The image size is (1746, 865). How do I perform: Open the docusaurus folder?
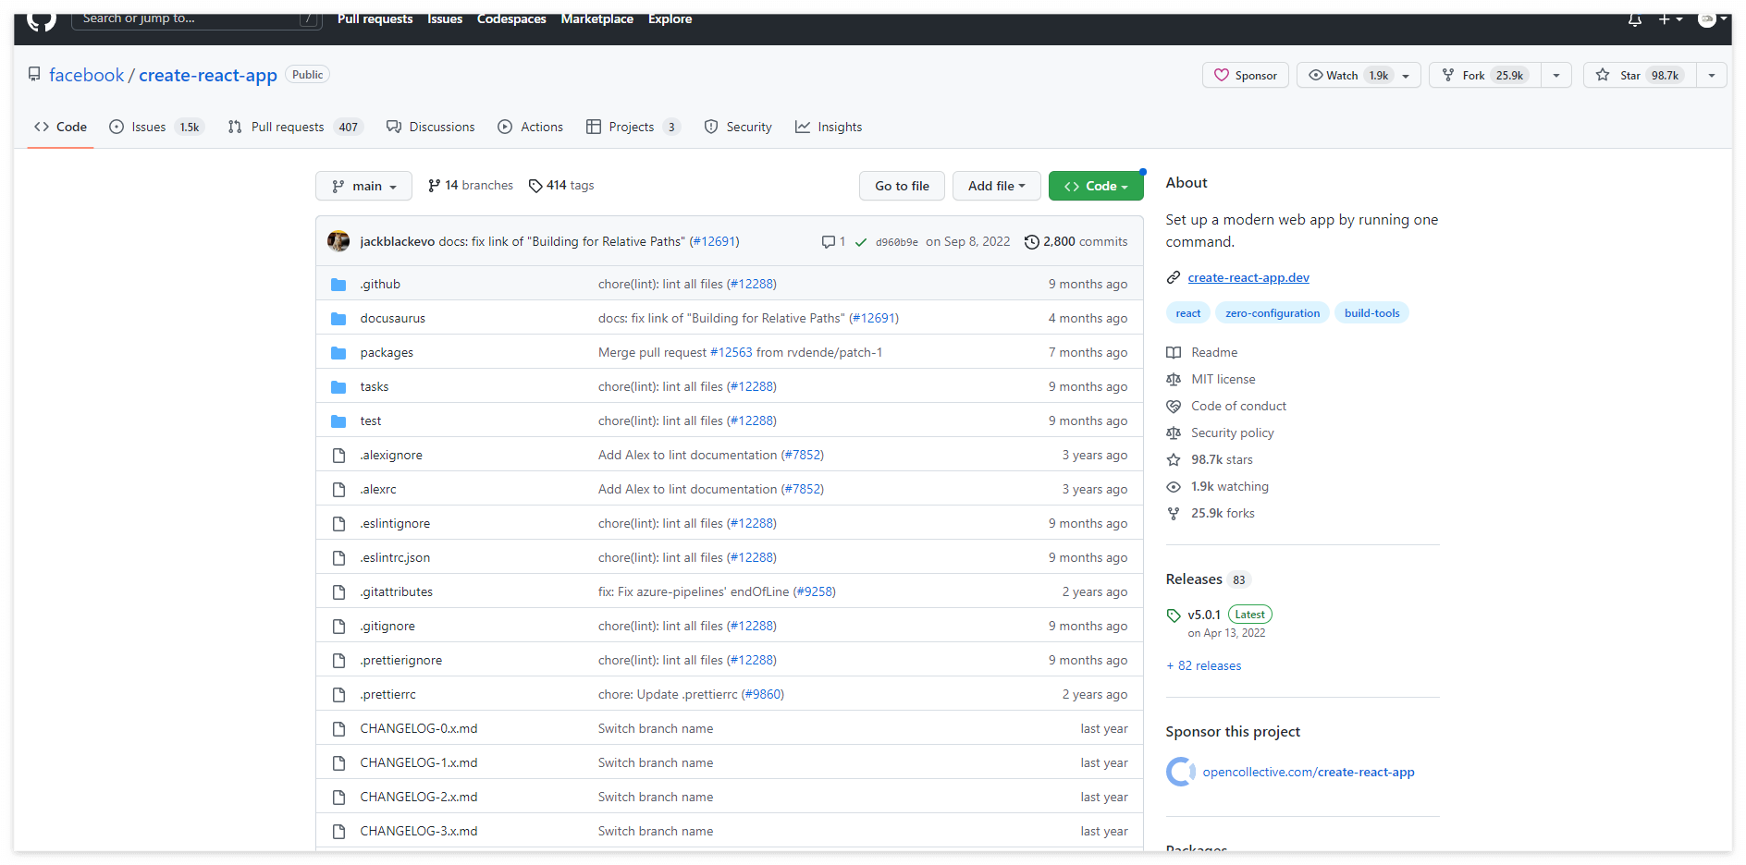coord(393,318)
